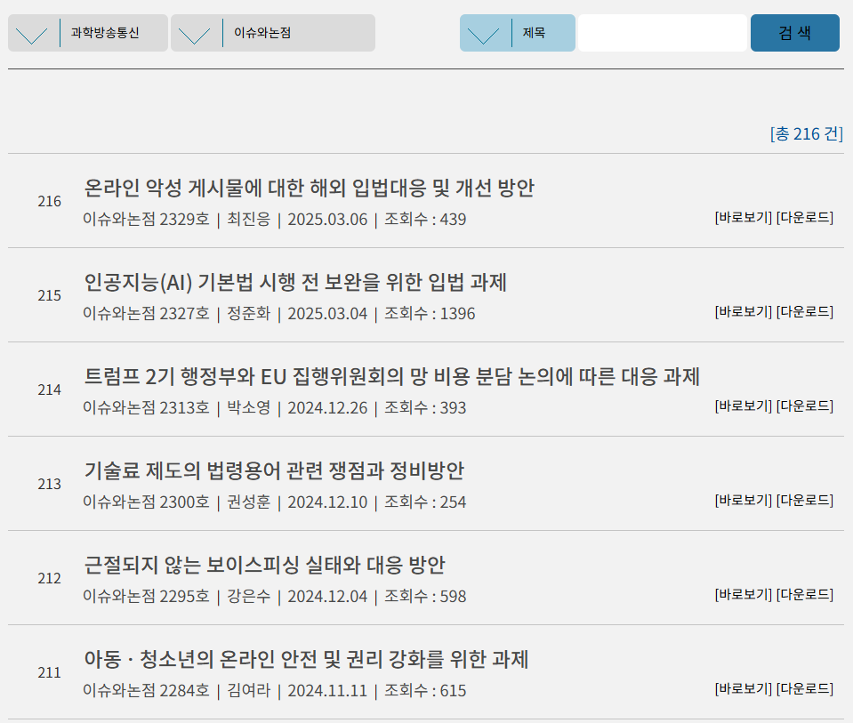Click author name 강은수

(249, 596)
